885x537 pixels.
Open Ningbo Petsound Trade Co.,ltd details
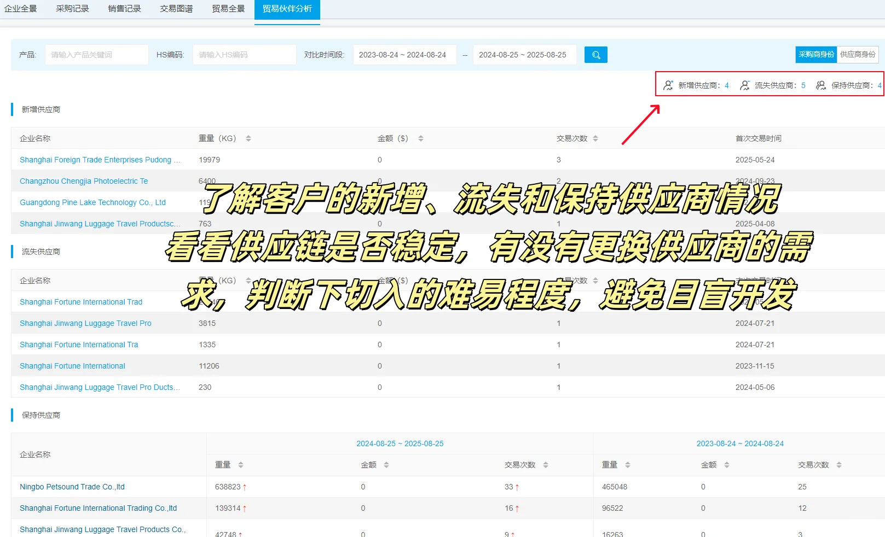[72, 486]
